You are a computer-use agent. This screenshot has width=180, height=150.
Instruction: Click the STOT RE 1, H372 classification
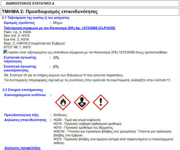coord(17,47)
